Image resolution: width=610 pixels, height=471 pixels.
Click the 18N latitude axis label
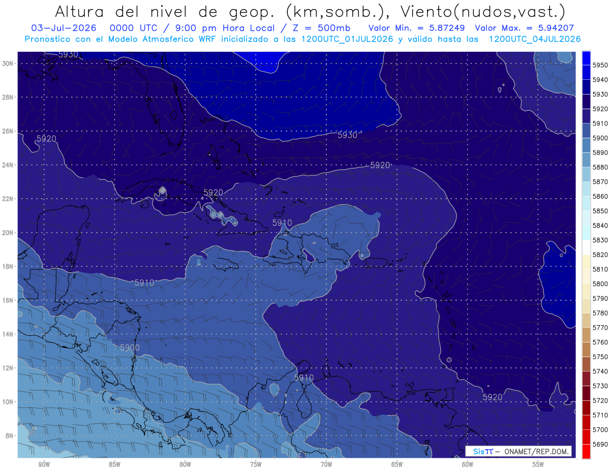click(x=8, y=266)
